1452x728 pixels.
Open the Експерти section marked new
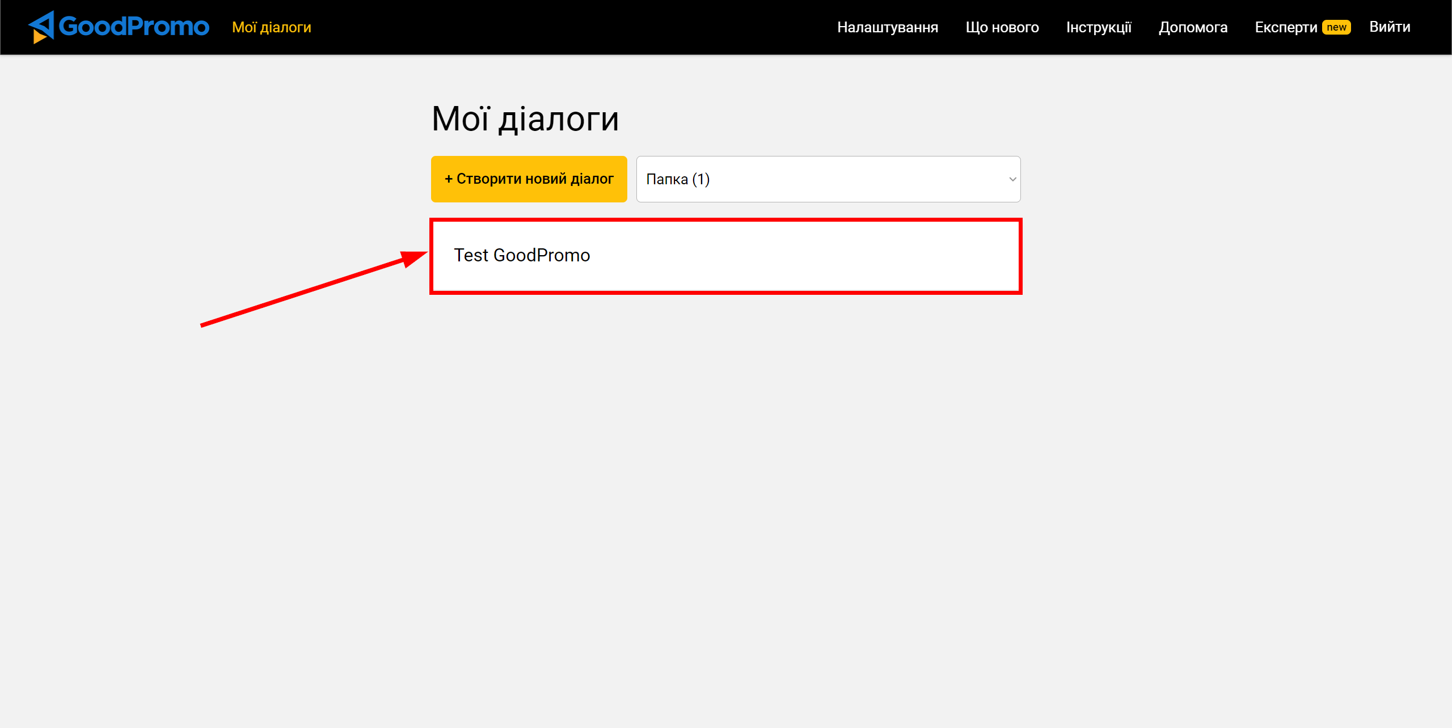point(1302,27)
